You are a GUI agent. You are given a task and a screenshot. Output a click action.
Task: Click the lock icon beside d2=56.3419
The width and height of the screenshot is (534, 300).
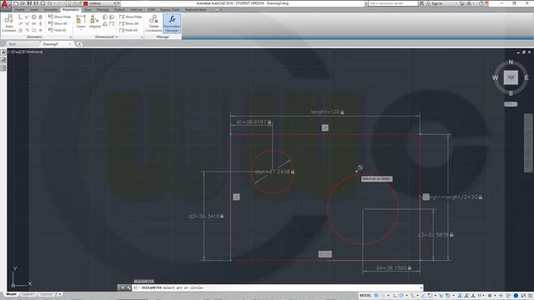[222, 216]
